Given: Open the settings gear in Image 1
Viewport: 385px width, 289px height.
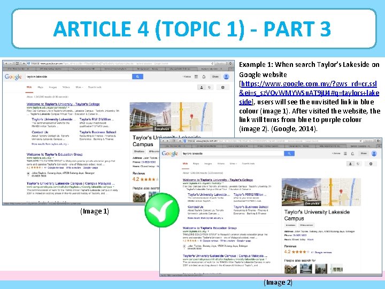Looking at the screenshot, I should point(222,87).
